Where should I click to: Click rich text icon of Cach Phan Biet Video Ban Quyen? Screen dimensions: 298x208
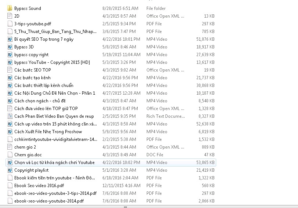pos(10,116)
